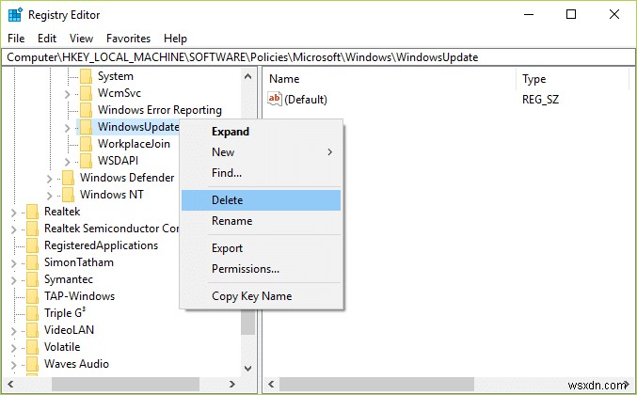Click the VideoLAN folder icon

coord(33,330)
